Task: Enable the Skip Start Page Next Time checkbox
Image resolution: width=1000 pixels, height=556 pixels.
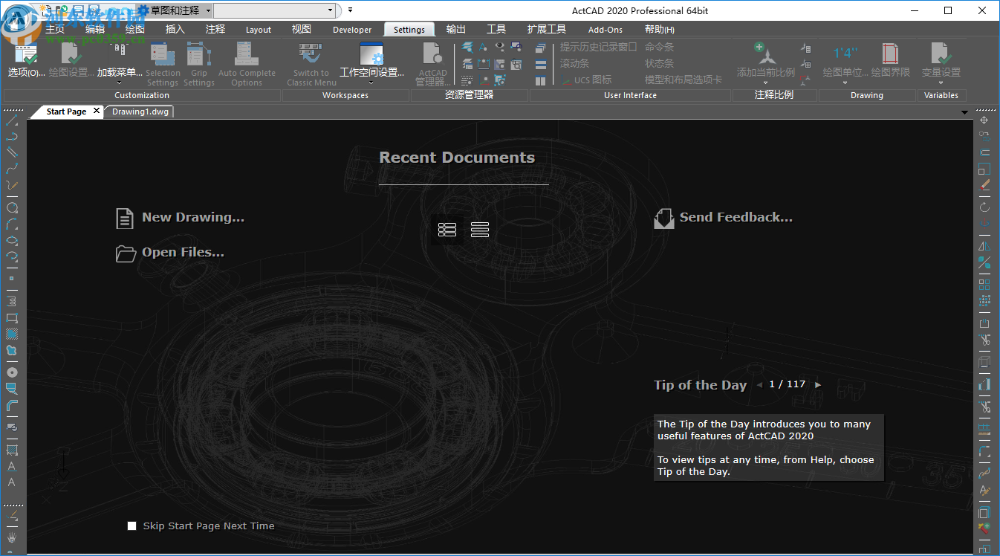Action: (132, 526)
